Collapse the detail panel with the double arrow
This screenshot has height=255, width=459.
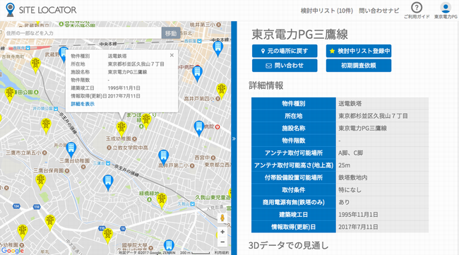(234, 138)
